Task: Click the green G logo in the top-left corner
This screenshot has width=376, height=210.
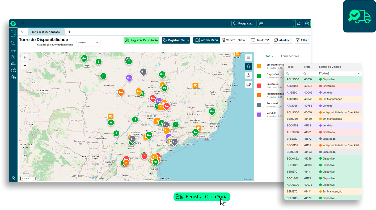Action: 13,23
